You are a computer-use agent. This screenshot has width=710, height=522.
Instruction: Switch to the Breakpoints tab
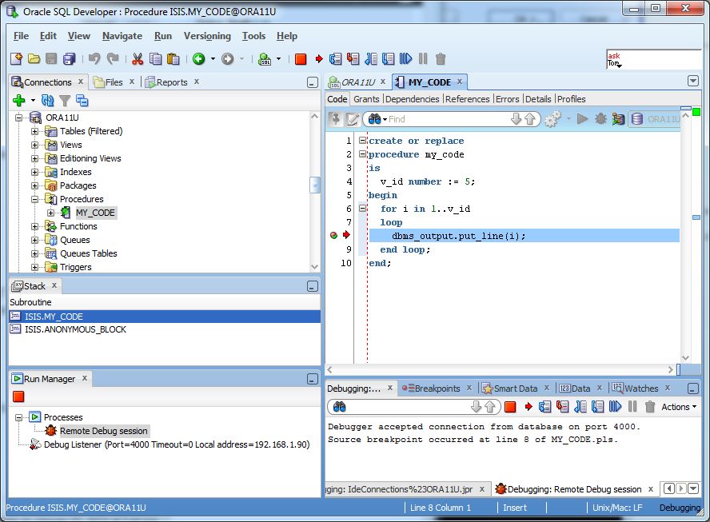437,389
